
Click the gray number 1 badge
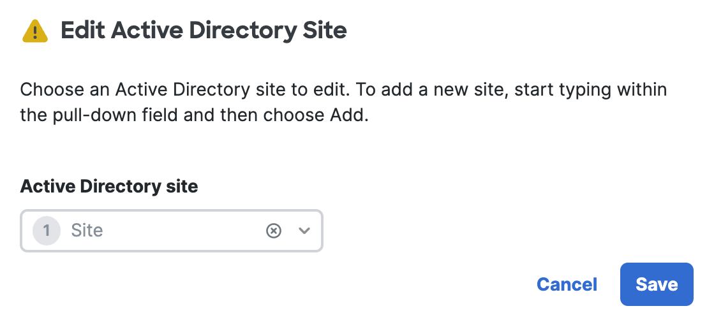(x=47, y=231)
